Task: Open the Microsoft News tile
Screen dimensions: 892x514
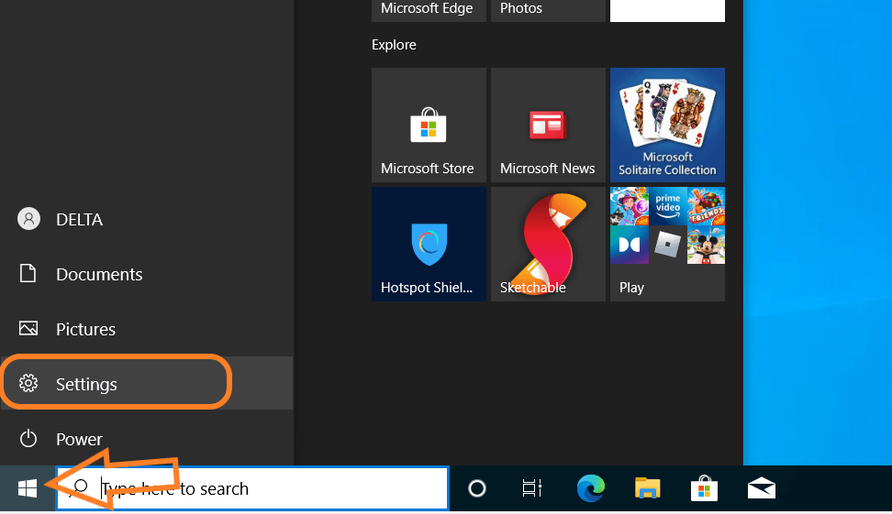Action: coord(548,125)
